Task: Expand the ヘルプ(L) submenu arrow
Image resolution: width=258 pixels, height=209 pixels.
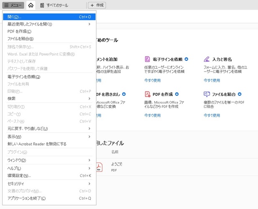Action: (x=89, y=168)
